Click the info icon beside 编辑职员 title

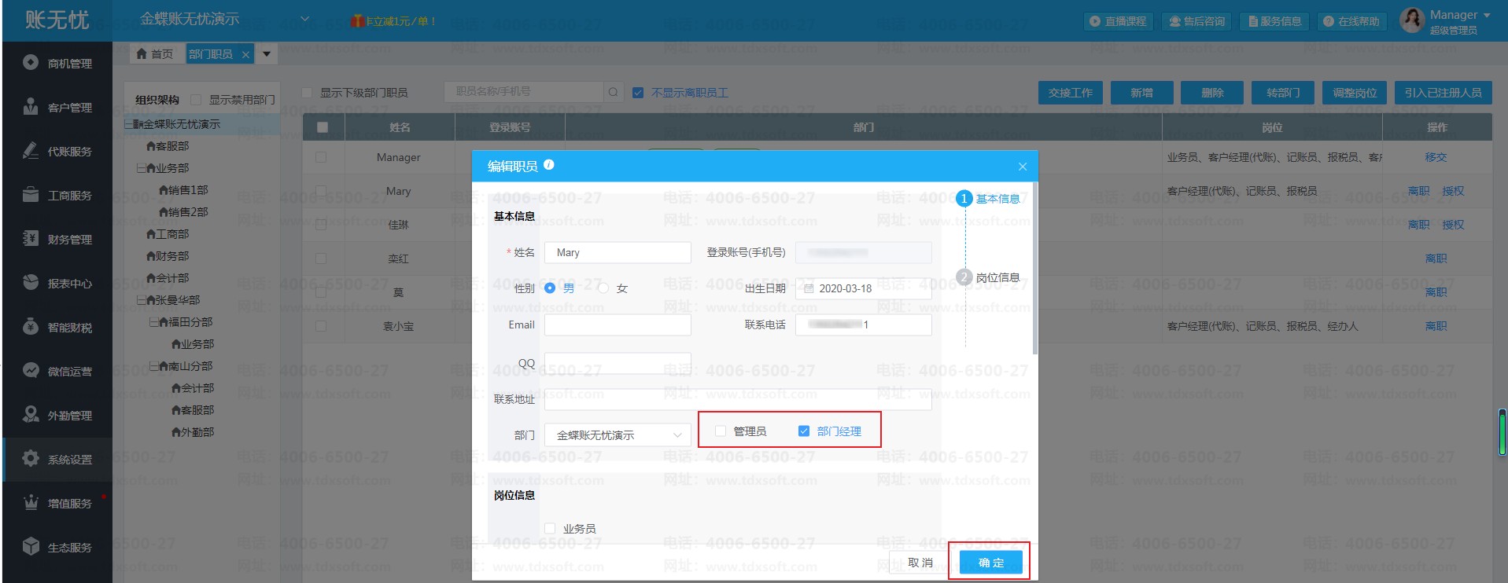click(x=549, y=165)
